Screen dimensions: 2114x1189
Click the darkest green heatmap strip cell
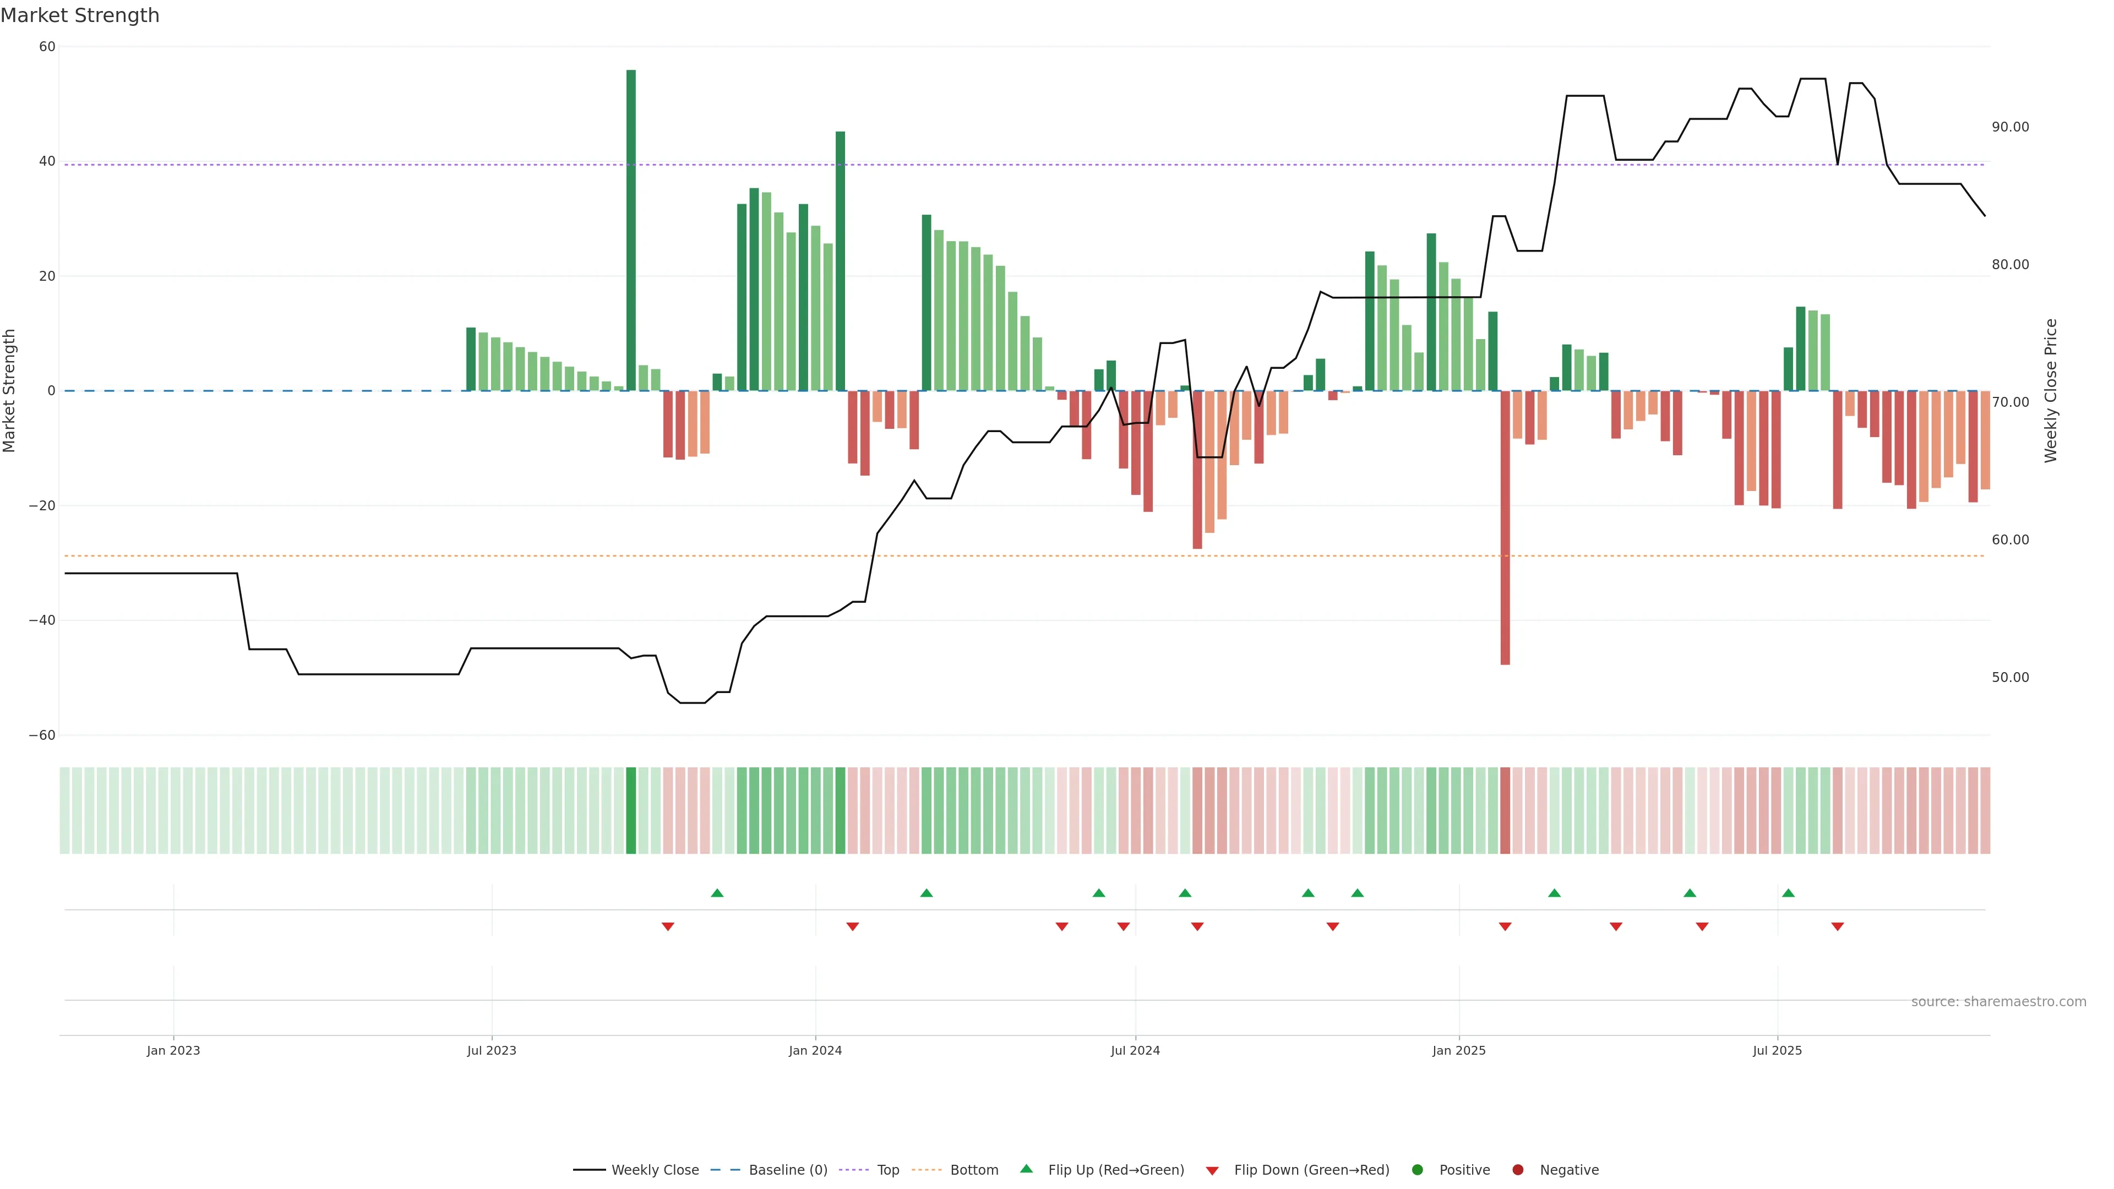(631, 811)
